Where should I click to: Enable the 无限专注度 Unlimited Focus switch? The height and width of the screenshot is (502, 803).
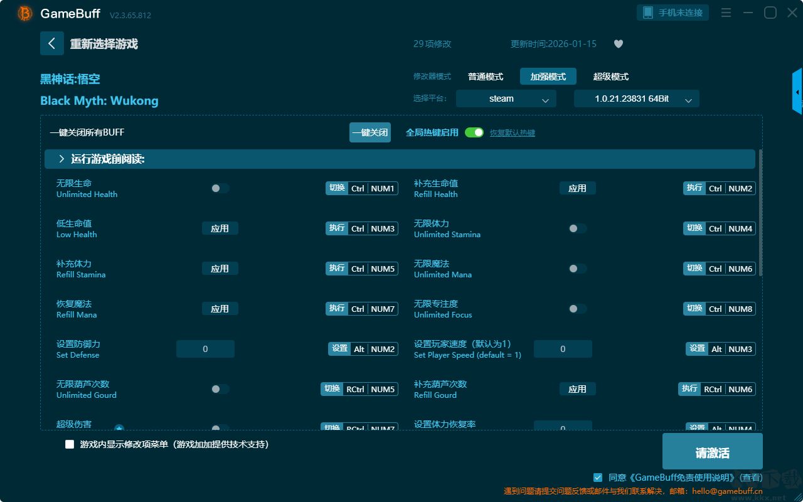577,309
